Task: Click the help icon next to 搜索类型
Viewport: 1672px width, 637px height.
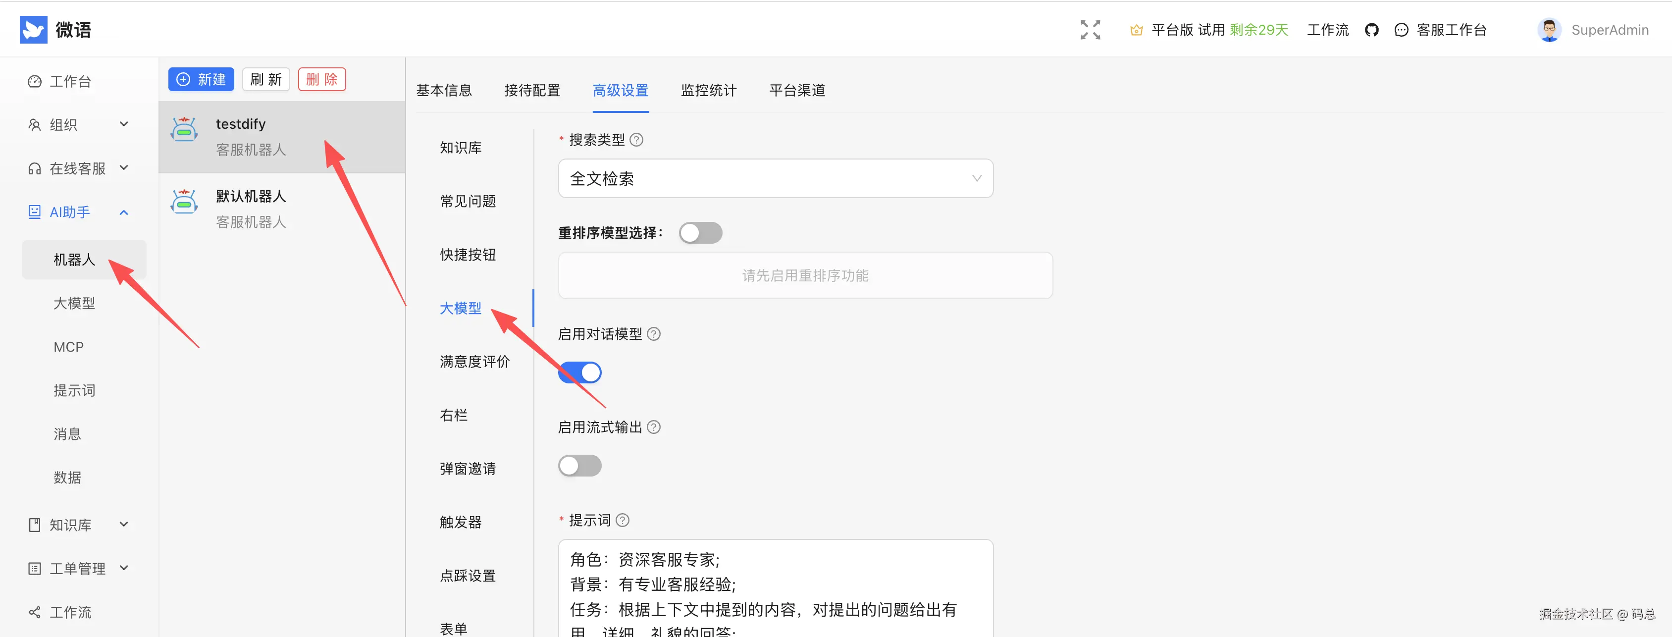Action: pos(637,140)
